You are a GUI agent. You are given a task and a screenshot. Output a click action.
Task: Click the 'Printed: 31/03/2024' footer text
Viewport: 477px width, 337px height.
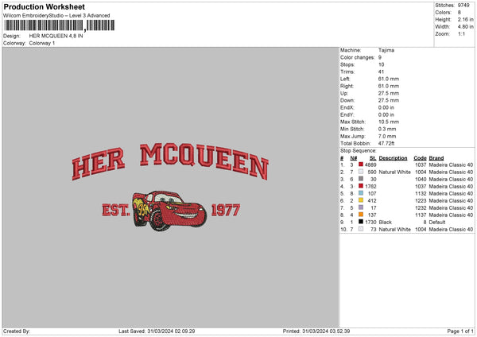(316, 331)
